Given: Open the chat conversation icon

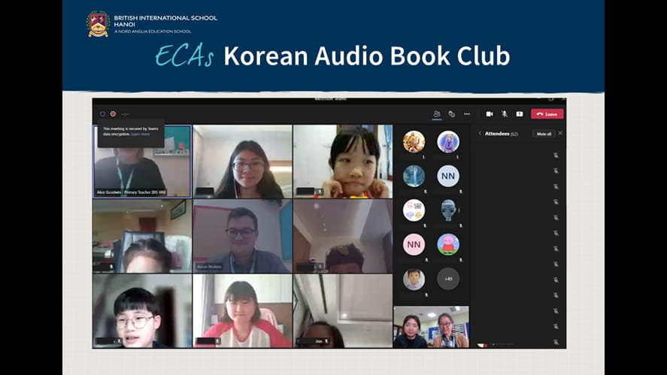Looking at the screenshot, I should (x=452, y=114).
